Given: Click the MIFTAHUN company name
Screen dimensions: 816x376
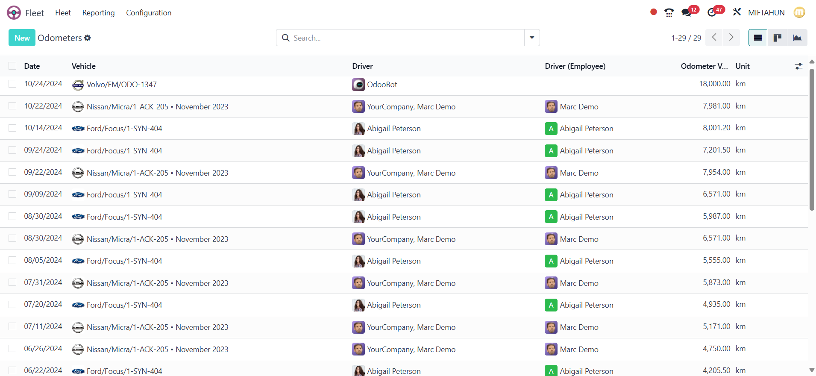Looking at the screenshot, I should pos(766,13).
